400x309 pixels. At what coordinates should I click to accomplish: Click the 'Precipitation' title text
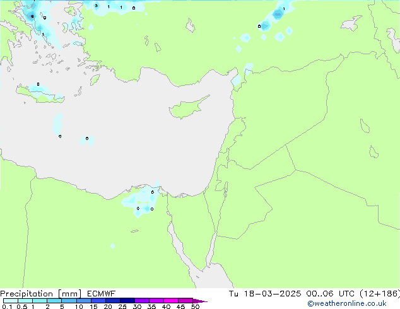coord(26,294)
